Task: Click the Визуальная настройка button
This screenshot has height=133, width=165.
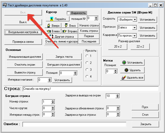Action: tap(23, 32)
